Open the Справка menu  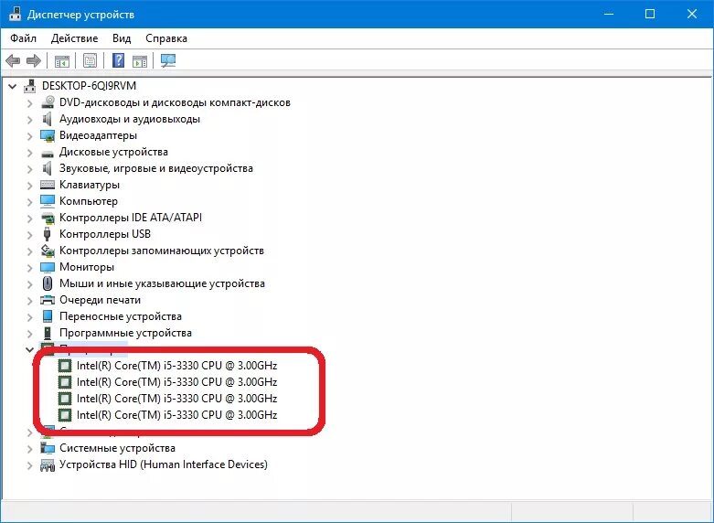tap(166, 38)
